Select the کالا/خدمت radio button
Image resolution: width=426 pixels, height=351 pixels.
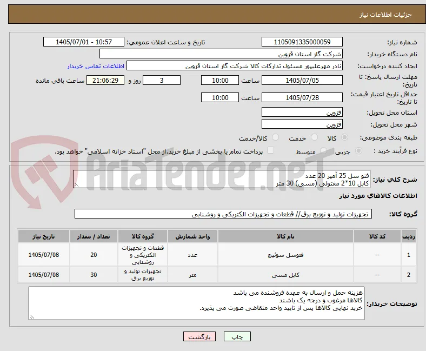pyautogui.click(x=276, y=137)
